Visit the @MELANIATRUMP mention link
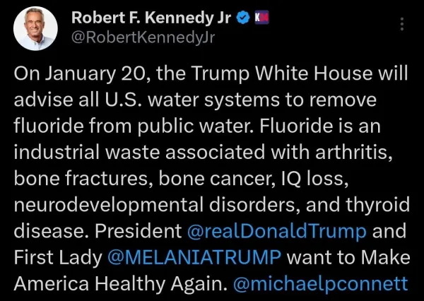Viewport: 424px width, 301px height. (194, 257)
